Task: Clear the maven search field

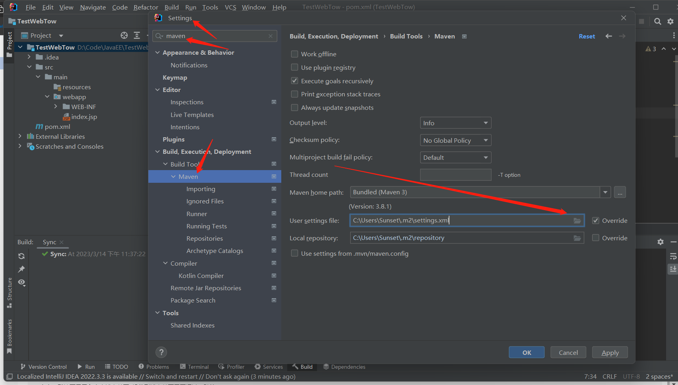Action: coord(271,36)
